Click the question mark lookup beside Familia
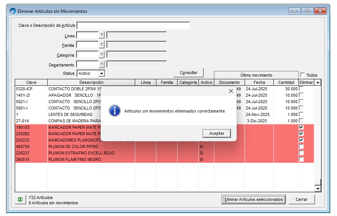The image size is (337, 216). point(101,45)
